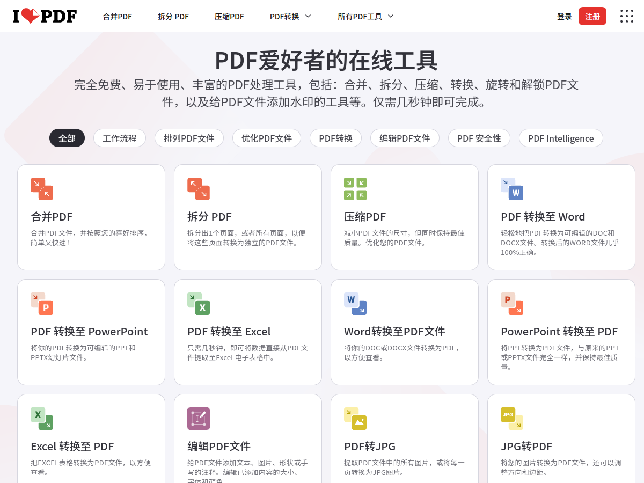The height and width of the screenshot is (483, 644).
Task: Open the PDF转JPG card title
Action: point(370,447)
